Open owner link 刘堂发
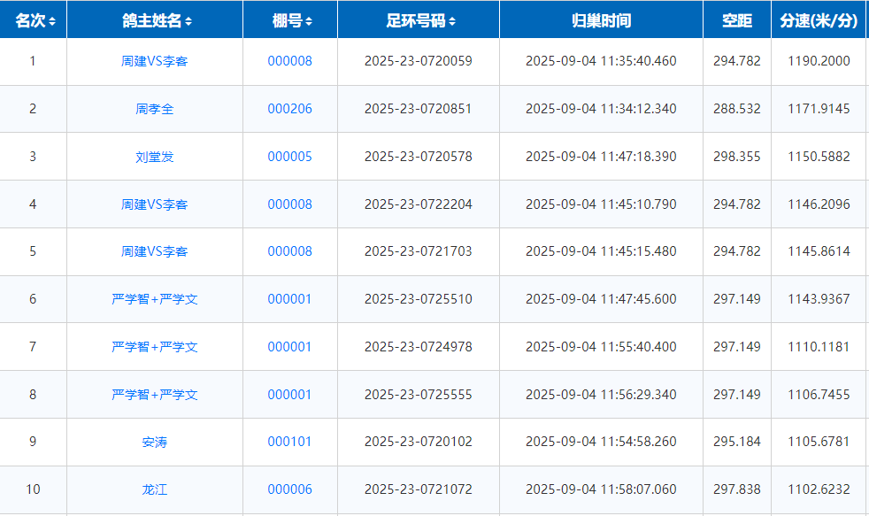Screen dimensions: 869x516 pos(155,157)
